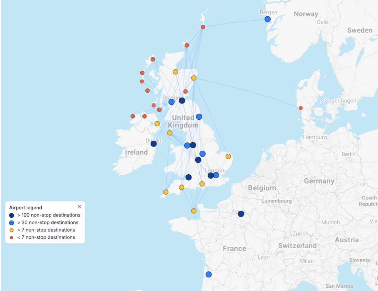Select the dark blue Birmingham airport marker

point(198,160)
